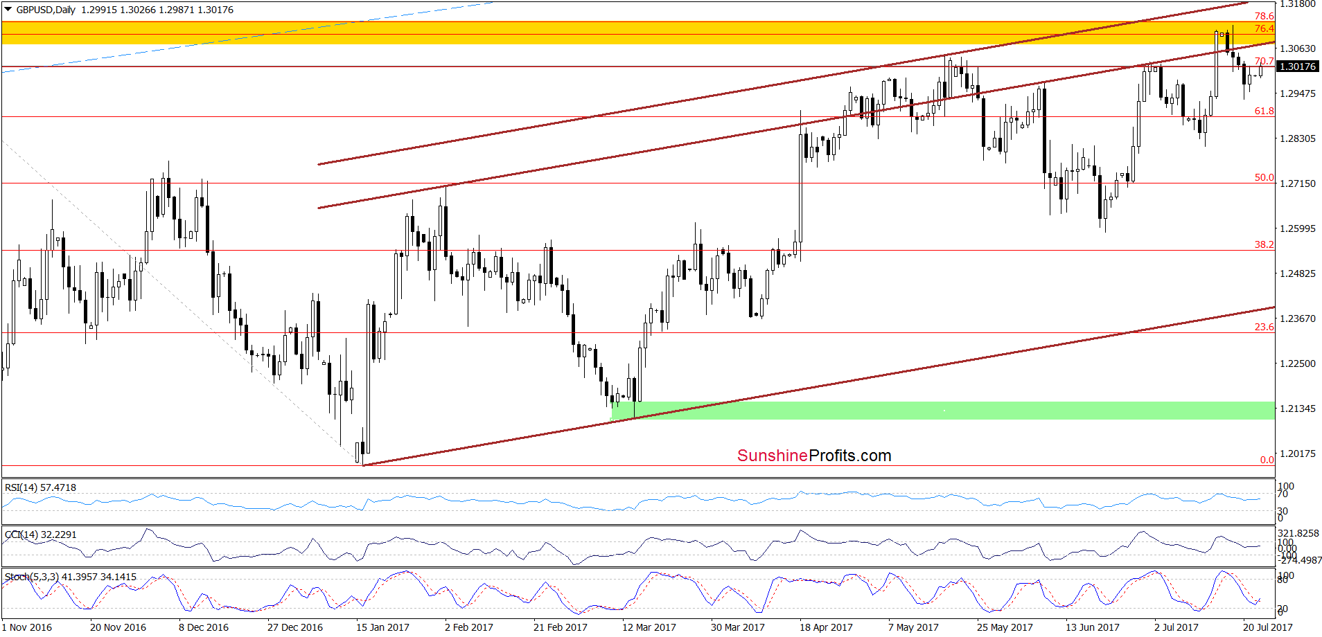
Task: Click the 30 Mar 2017 date label
Action: (x=738, y=627)
